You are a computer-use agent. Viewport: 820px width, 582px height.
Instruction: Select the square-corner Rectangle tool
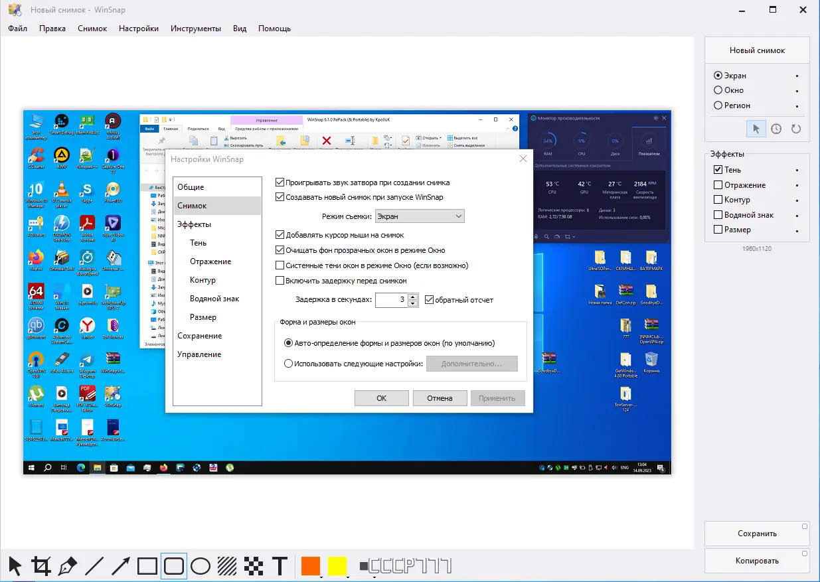click(x=147, y=566)
